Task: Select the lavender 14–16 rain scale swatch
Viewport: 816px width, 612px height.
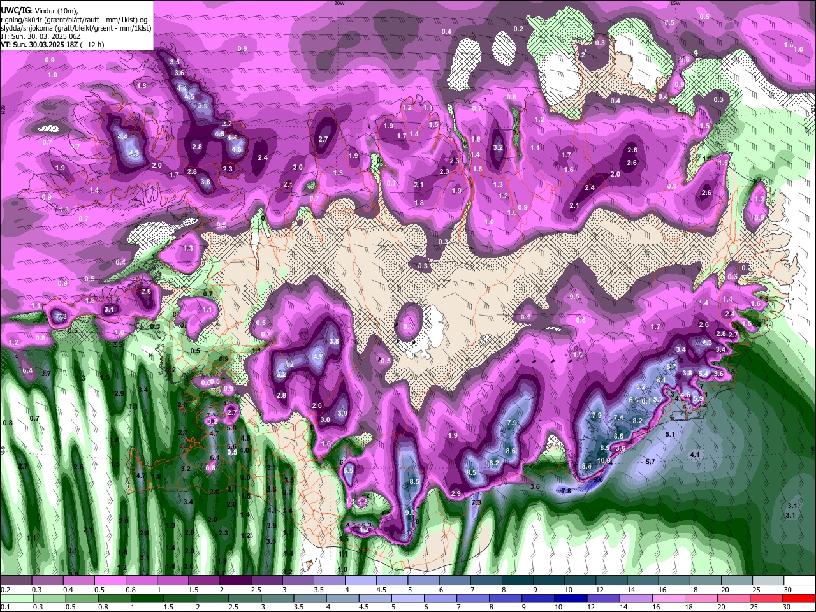Action: [637, 598]
